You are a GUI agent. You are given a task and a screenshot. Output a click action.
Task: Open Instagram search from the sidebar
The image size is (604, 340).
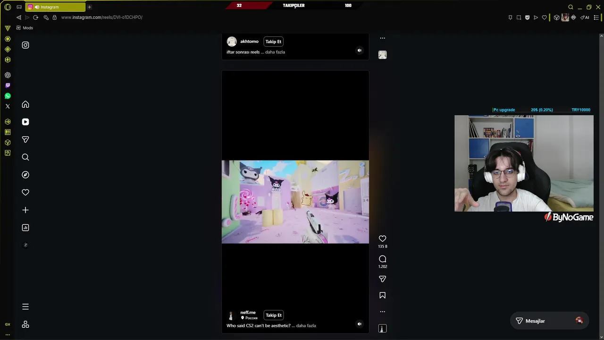pos(25,157)
